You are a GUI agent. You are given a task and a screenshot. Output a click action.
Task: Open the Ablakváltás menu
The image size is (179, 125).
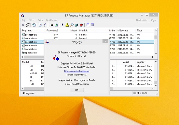coord(141,20)
